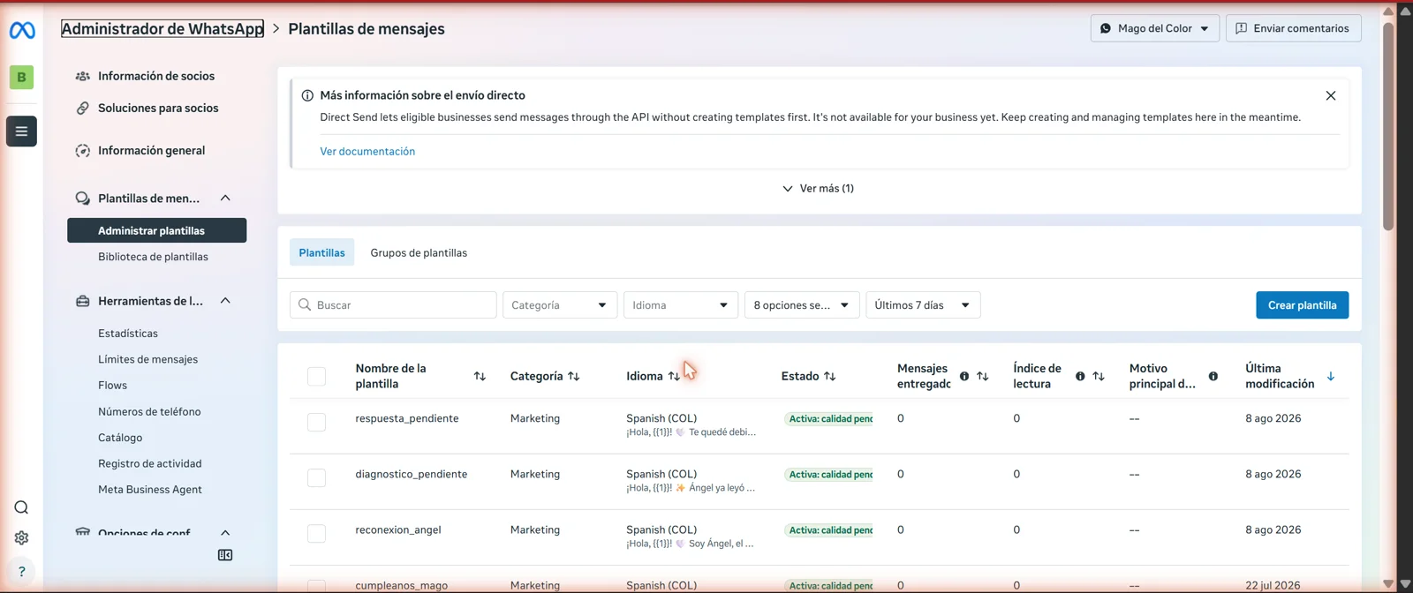1413x593 pixels.
Task: Open Biblioteca de plantillas in sidebar
Action: tap(153, 257)
